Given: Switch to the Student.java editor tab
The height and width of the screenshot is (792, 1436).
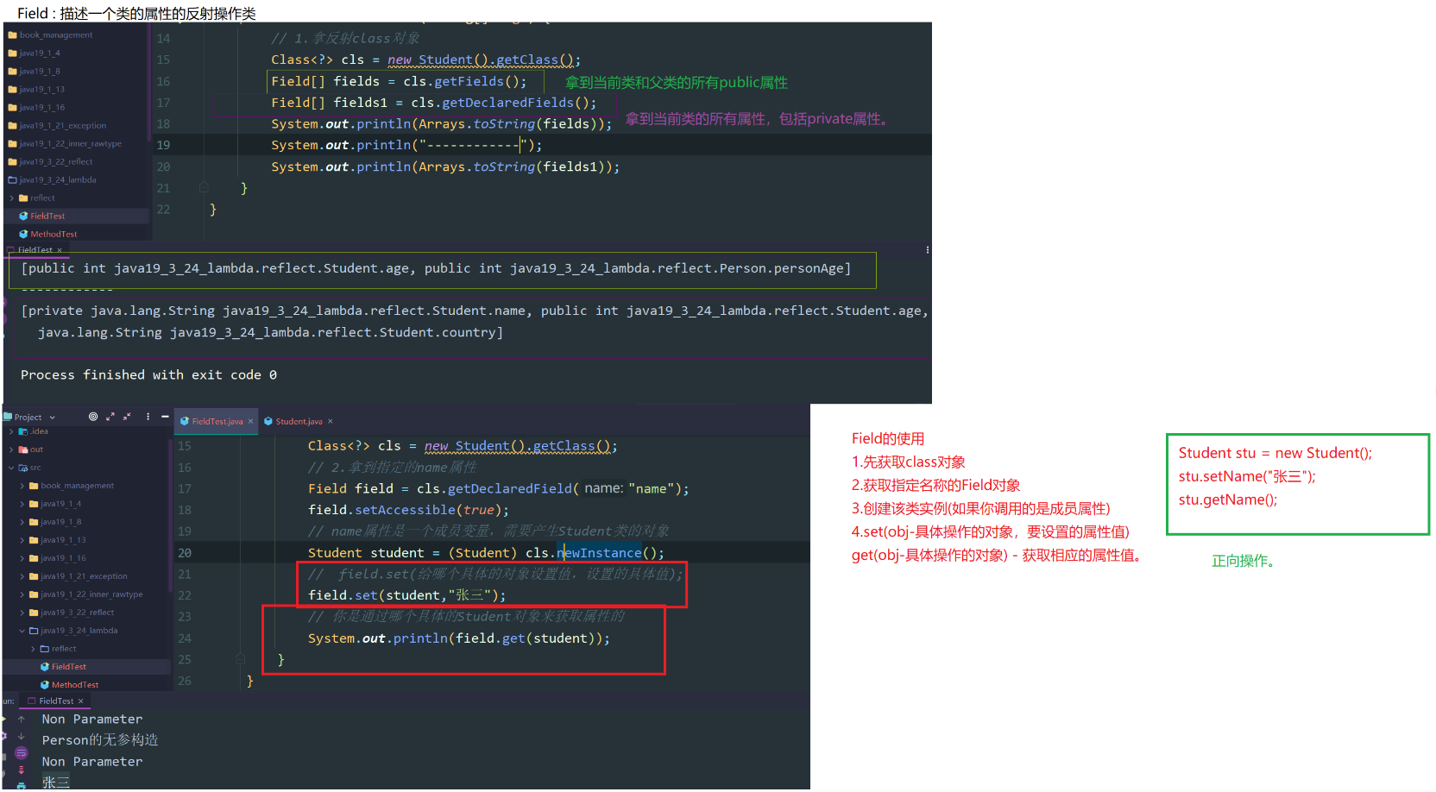Looking at the screenshot, I should click(x=299, y=421).
